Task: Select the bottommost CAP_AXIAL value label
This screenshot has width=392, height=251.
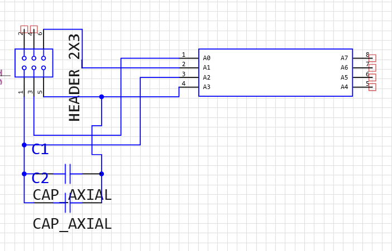Action: [x=72, y=224]
